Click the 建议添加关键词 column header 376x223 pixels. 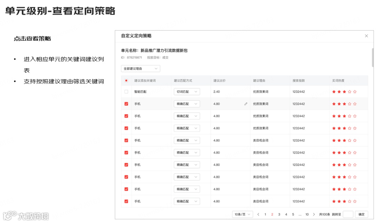point(145,80)
